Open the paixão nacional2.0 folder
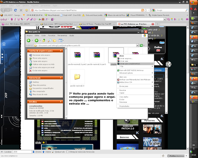This screenshot has width=198, height=158. 77,78
